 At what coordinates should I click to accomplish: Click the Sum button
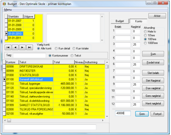[x=153, y=54]
